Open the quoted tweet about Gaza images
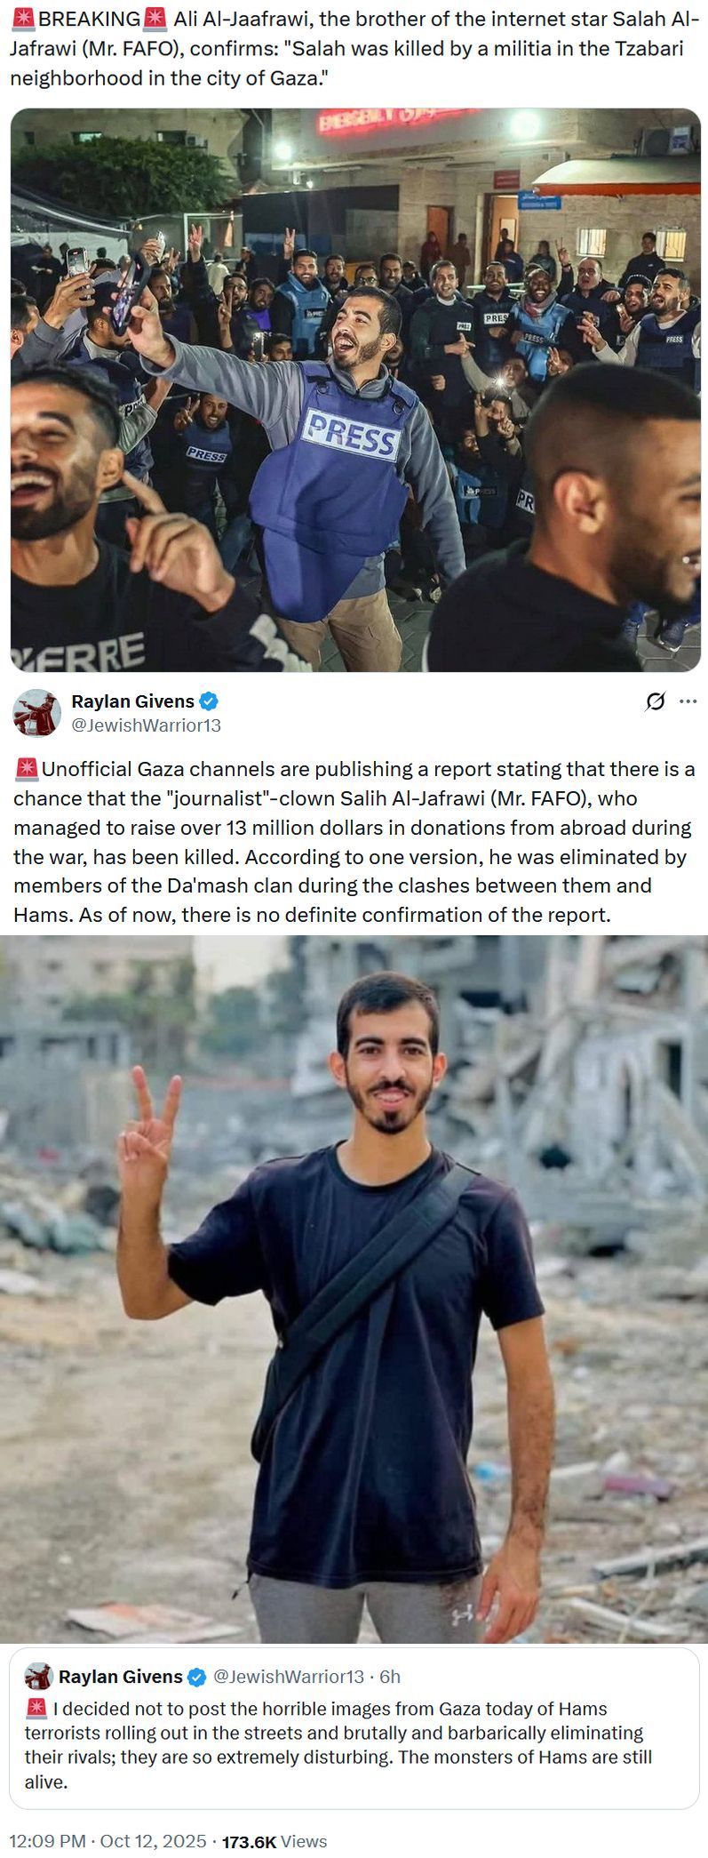 pyautogui.click(x=354, y=1727)
